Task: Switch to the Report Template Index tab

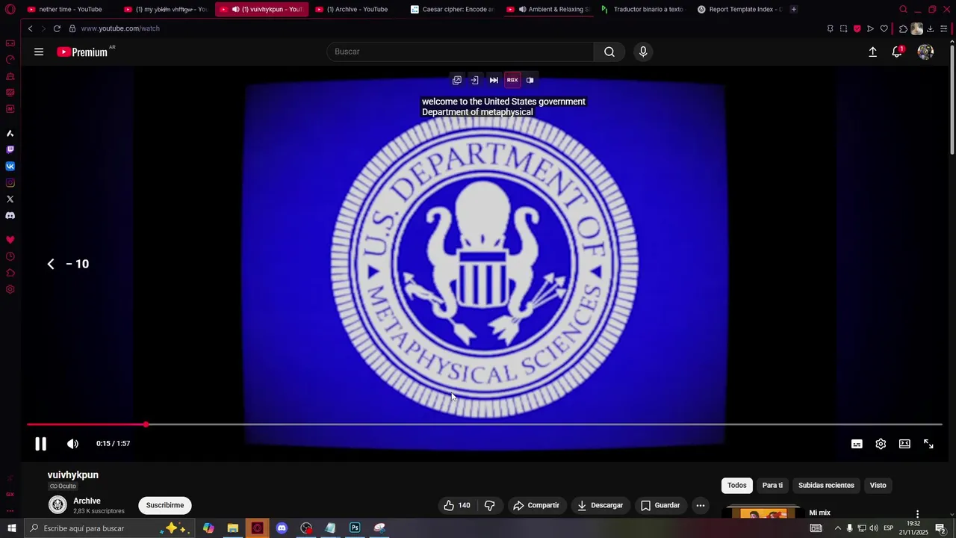Action: (x=739, y=10)
